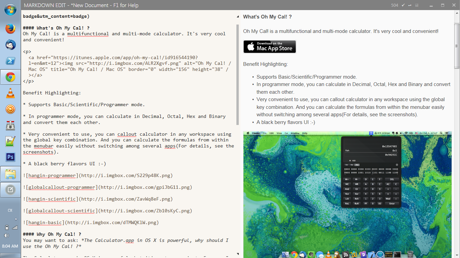Click the 504 word count in title bar

[395, 5]
